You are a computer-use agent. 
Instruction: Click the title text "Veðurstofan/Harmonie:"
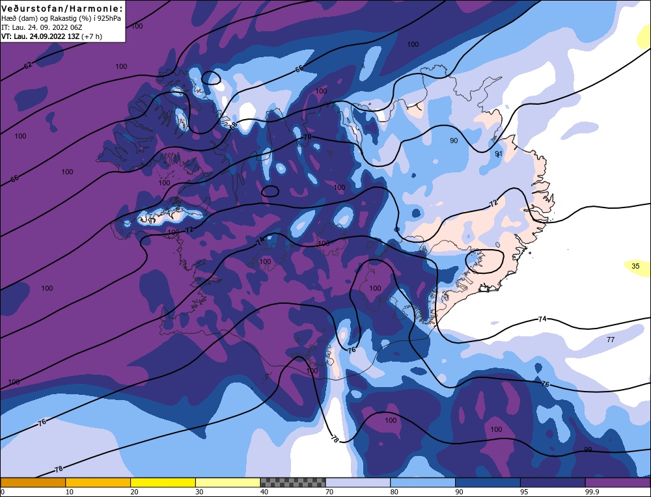click(62, 8)
